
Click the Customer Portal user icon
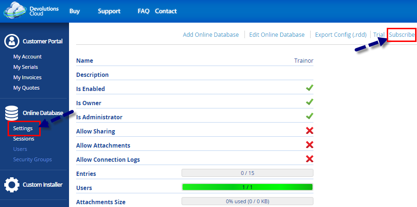click(12, 41)
